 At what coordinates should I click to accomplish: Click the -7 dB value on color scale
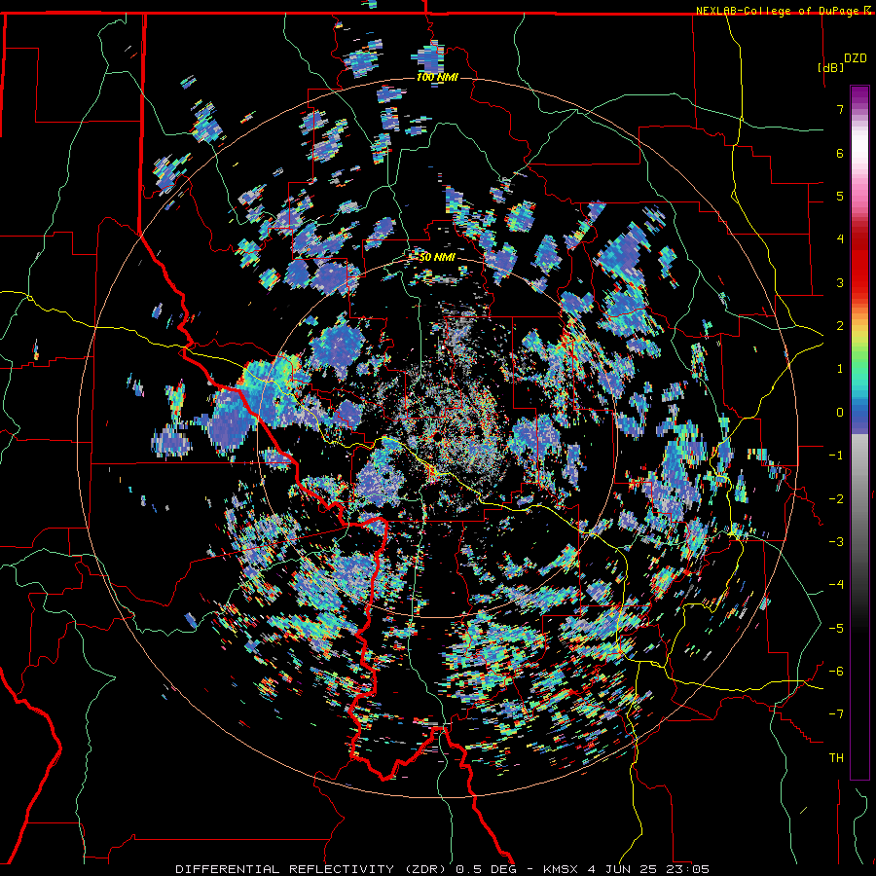click(836, 713)
